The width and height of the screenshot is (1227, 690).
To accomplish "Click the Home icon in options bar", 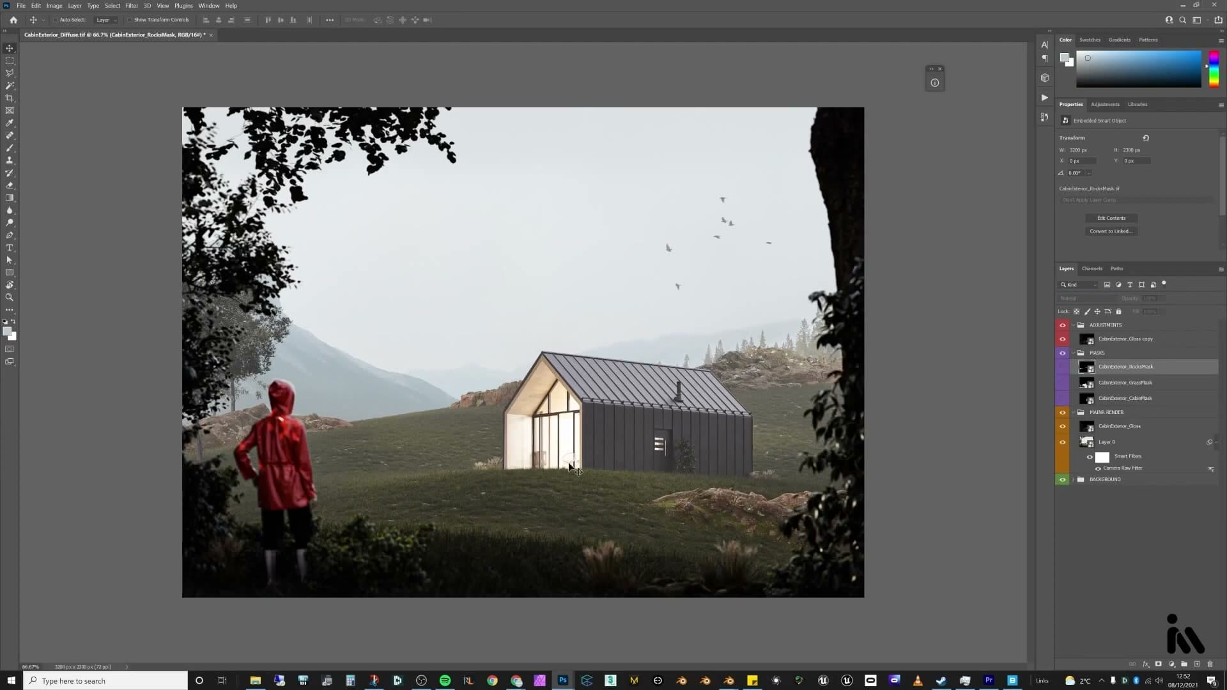I will click(x=13, y=20).
